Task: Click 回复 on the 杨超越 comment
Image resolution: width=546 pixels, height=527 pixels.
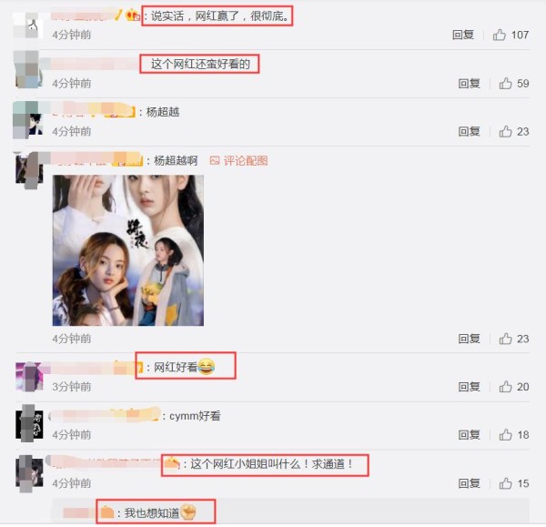Action: pos(469,131)
